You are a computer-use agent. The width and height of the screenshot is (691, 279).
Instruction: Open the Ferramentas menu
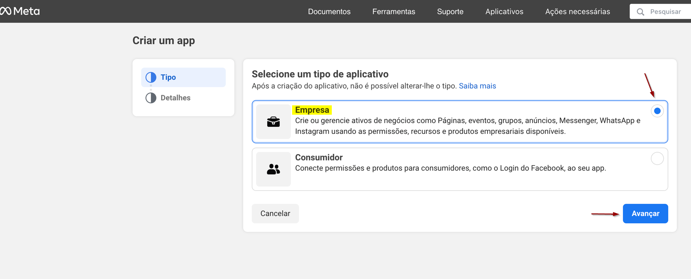point(393,12)
